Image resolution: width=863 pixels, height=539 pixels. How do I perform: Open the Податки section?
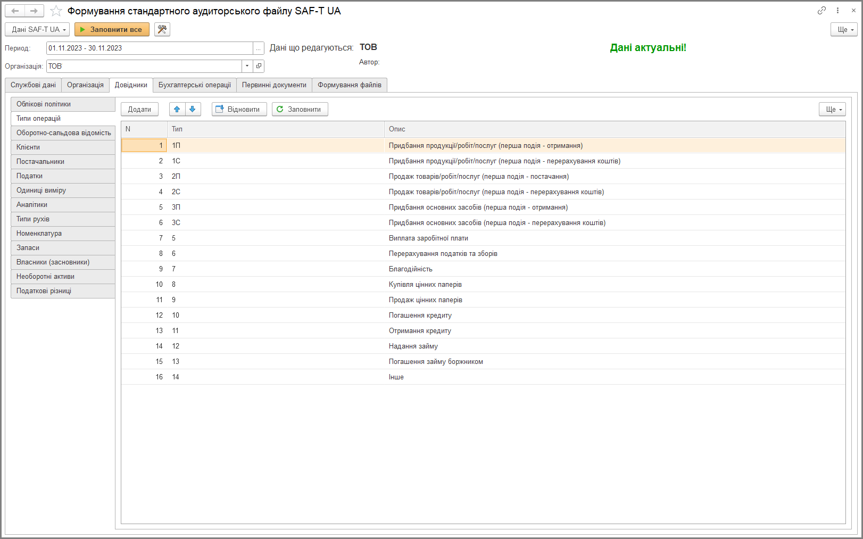pyautogui.click(x=63, y=176)
